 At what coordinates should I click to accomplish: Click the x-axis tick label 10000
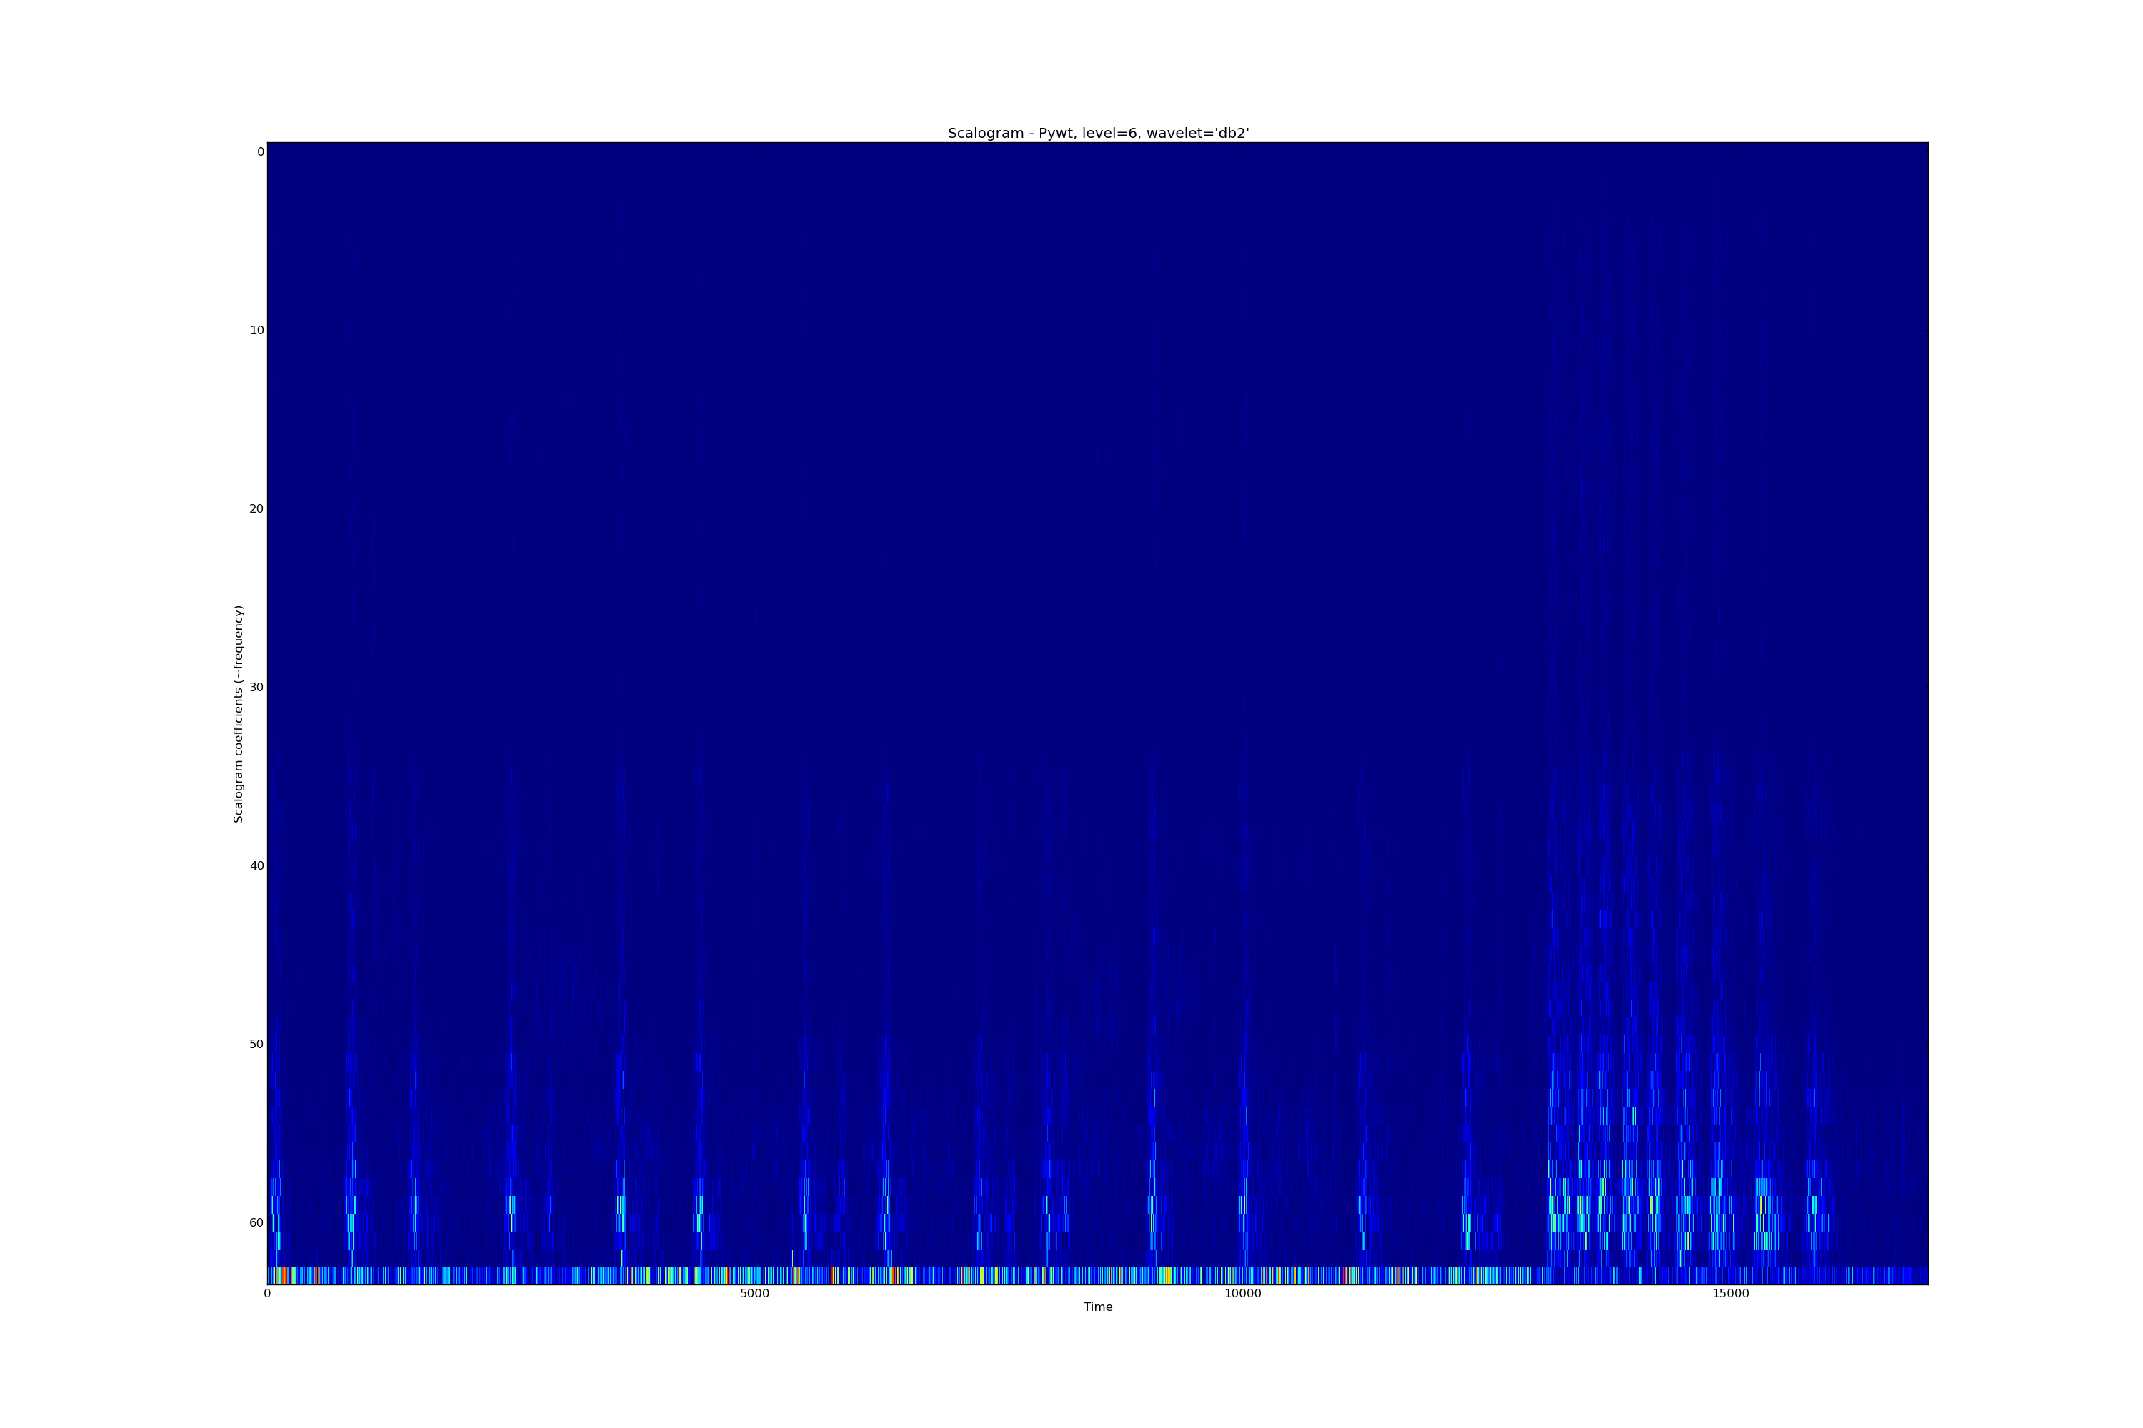pos(1243,1294)
